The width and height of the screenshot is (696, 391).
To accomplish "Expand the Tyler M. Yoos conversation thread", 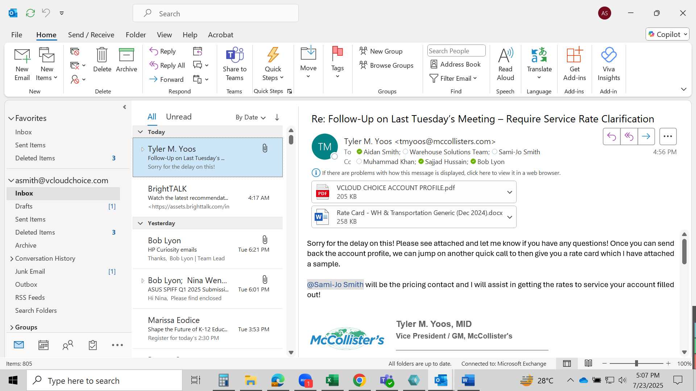I will click(142, 149).
